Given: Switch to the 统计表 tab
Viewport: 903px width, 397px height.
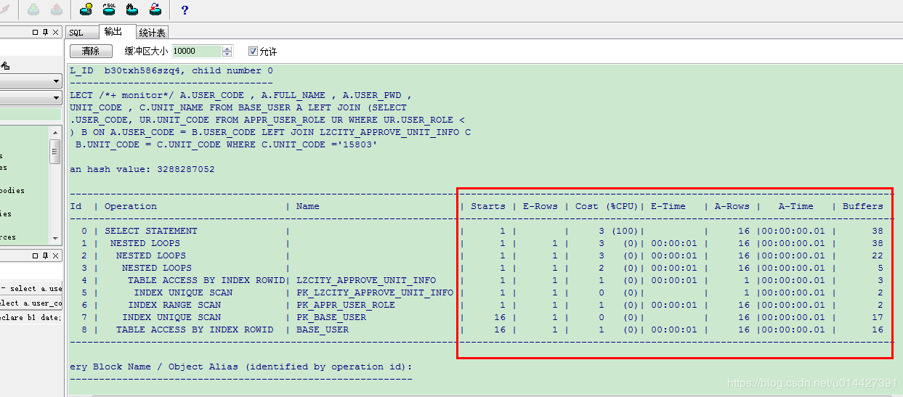Looking at the screenshot, I should (x=152, y=33).
